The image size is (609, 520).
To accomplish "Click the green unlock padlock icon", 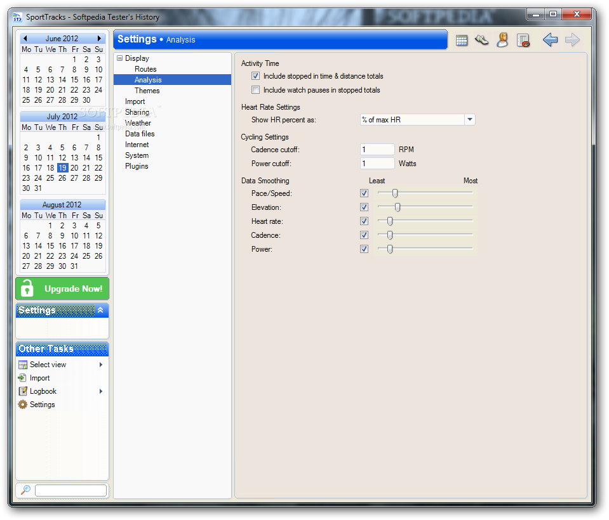I will click(27, 288).
